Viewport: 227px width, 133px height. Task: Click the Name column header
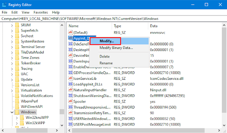pyautogui.click(x=89, y=26)
